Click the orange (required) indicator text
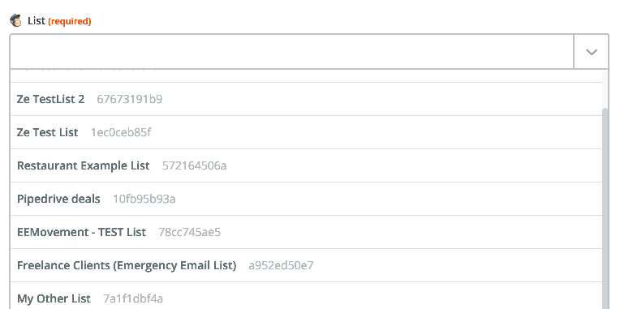 (70, 21)
